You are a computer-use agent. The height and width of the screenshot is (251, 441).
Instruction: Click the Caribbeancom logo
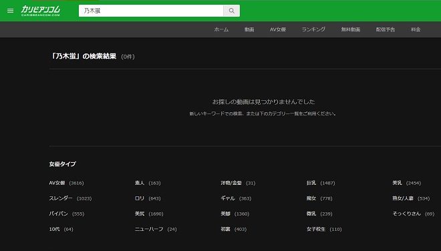click(41, 11)
